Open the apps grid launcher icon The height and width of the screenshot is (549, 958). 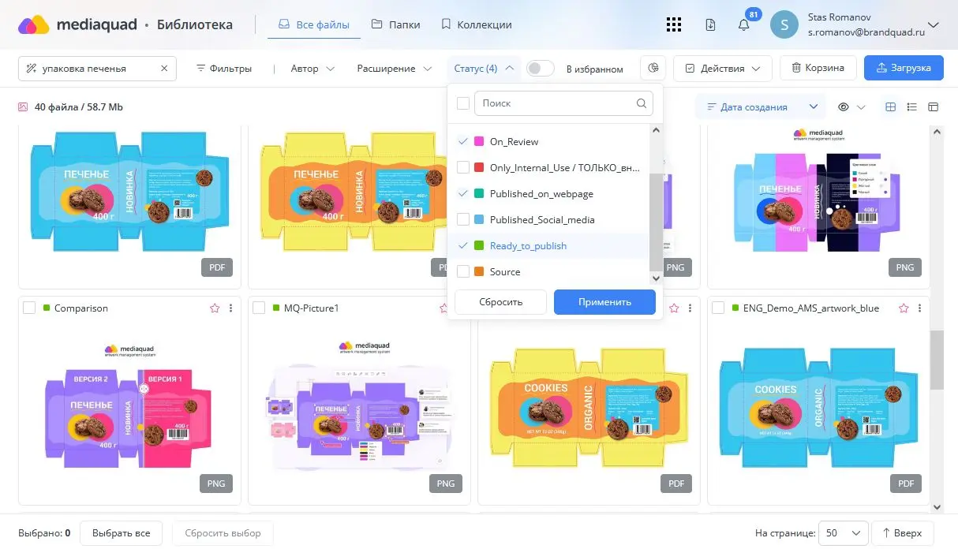click(x=674, y=24)
